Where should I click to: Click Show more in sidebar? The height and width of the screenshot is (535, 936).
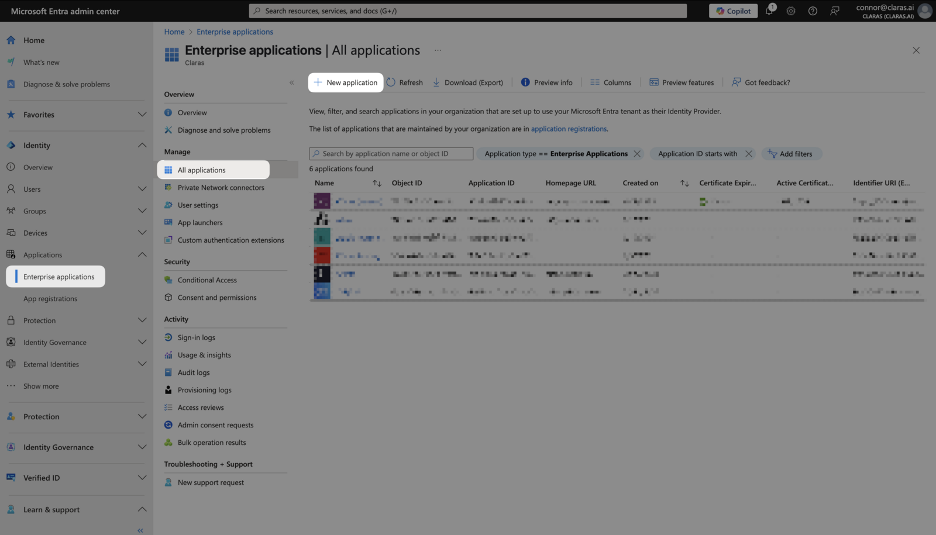click(x=41, y=386)
